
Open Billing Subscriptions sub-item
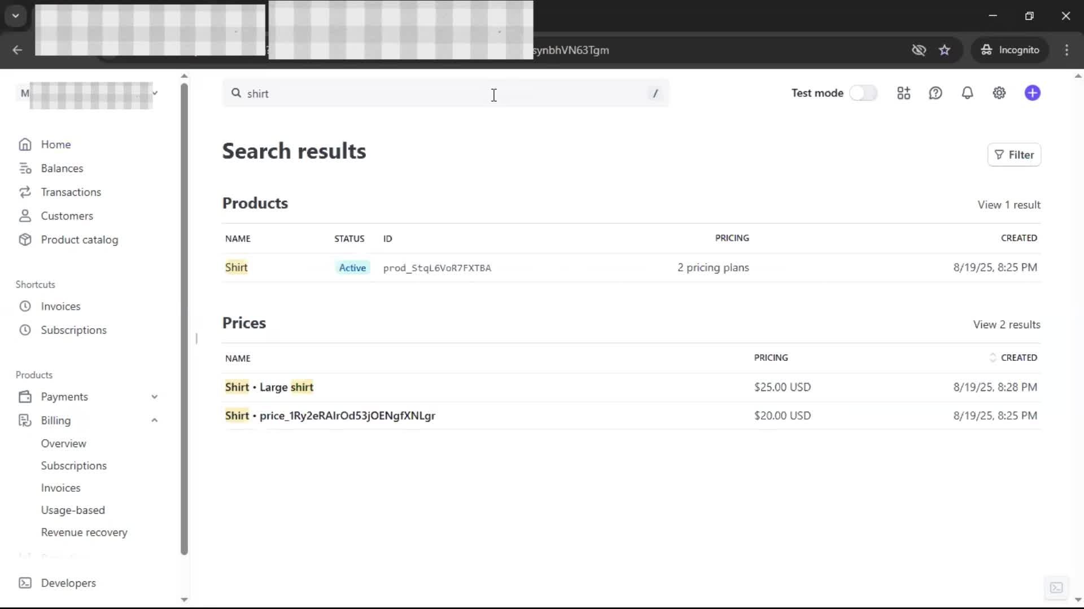tap(73, 466)
